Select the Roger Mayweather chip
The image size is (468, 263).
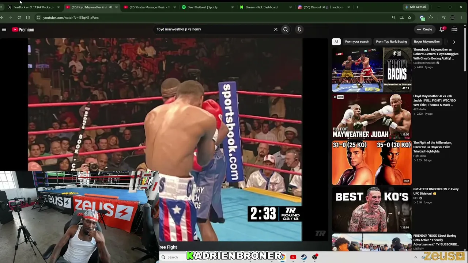tap(427, 42)
